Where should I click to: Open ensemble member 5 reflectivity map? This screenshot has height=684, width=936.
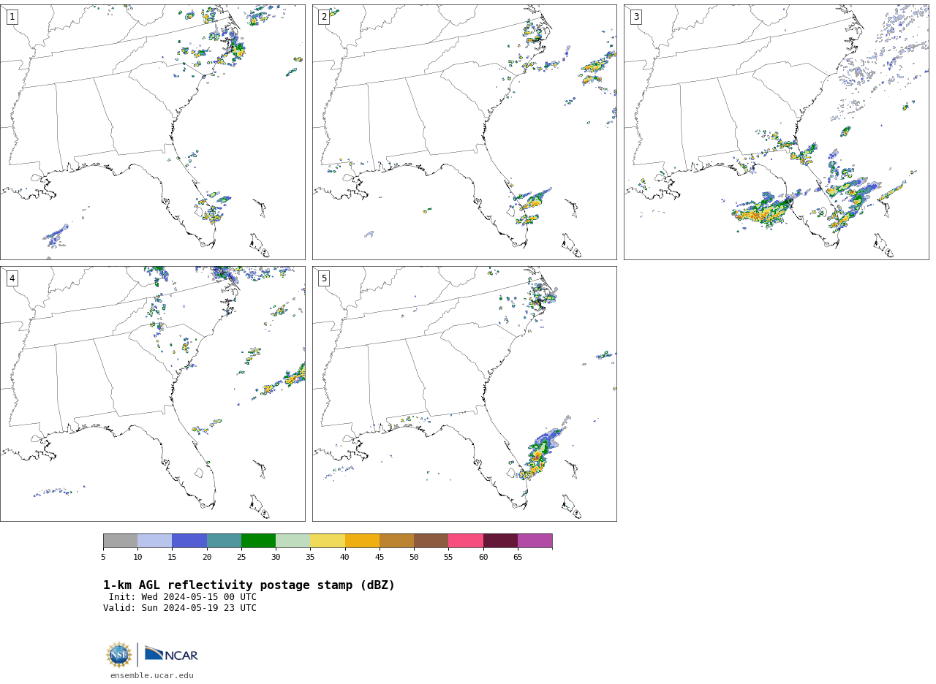tap(464, 394)
